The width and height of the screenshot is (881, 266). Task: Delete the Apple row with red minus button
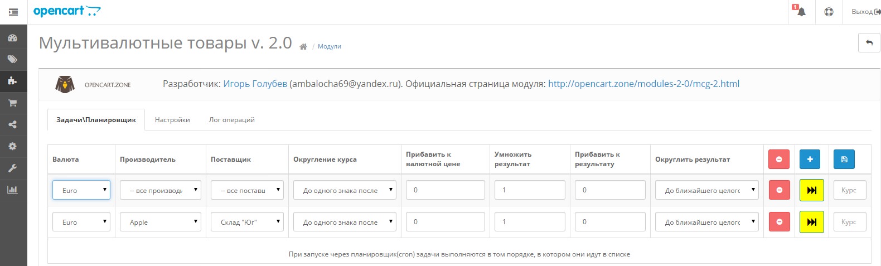[x=779, y=222]
